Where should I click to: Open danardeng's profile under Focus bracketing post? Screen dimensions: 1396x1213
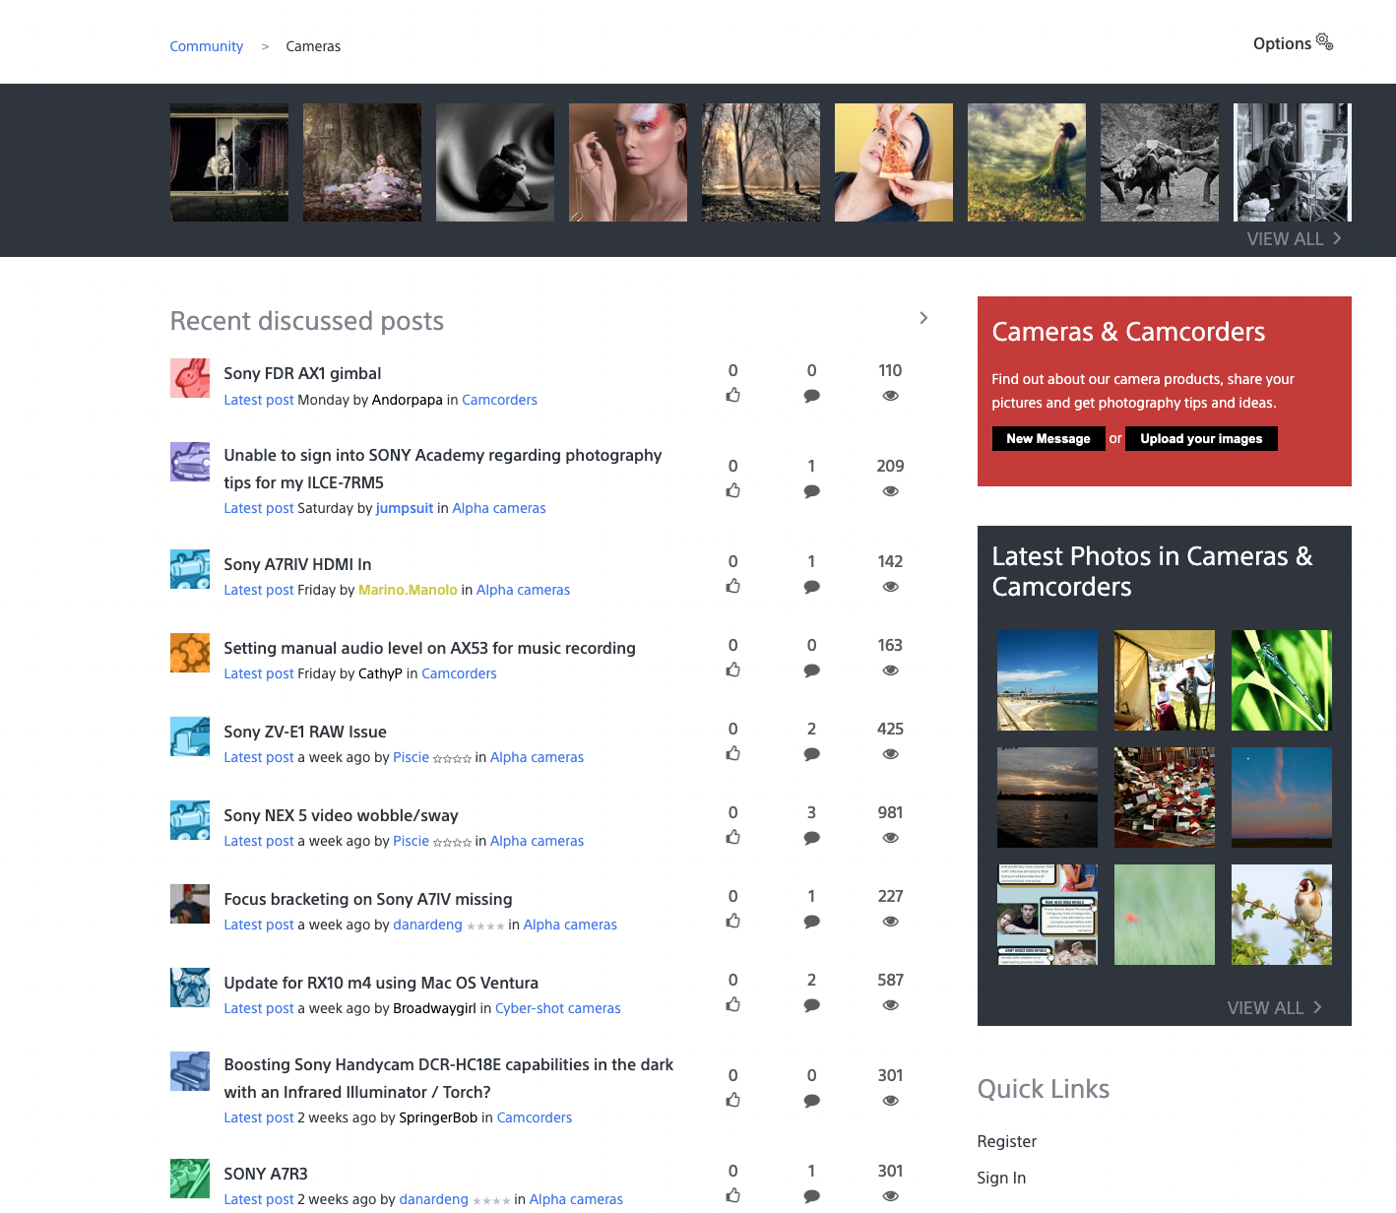[x=427, y=925]
